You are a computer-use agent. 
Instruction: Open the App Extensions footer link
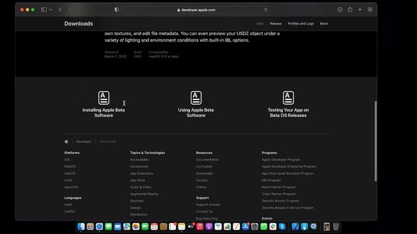pyautogui.click(x=142, y=174)
